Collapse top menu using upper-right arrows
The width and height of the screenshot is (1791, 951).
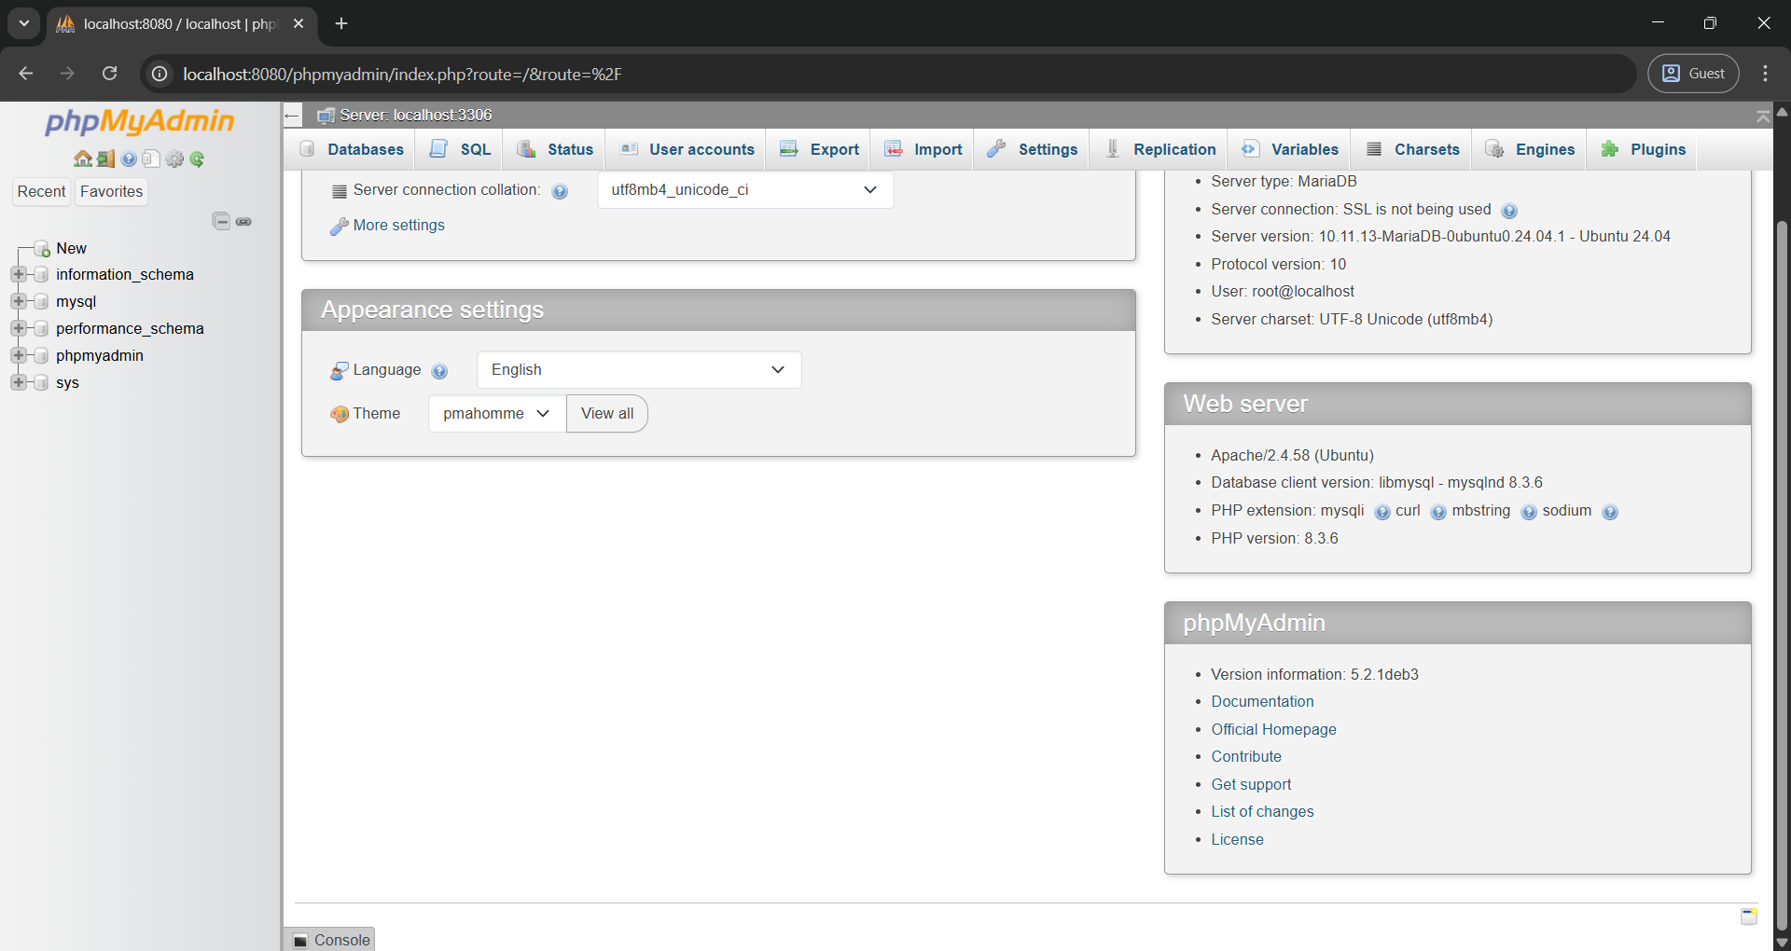(x=1762, y=116)
